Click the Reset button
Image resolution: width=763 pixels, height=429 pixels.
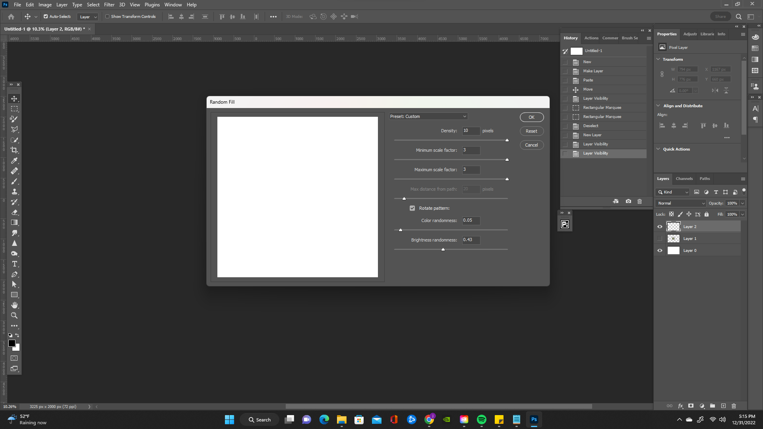click(531, 131)
